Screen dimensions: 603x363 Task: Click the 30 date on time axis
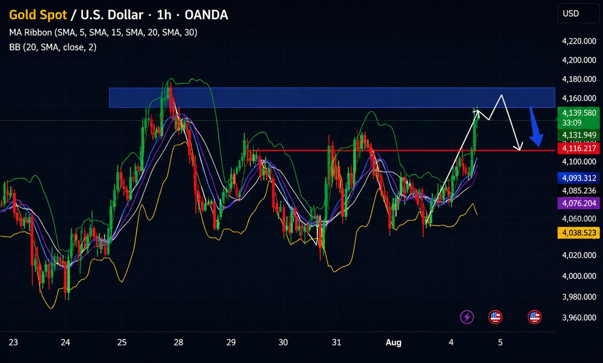pyautogui.click(x=283, y=343)
